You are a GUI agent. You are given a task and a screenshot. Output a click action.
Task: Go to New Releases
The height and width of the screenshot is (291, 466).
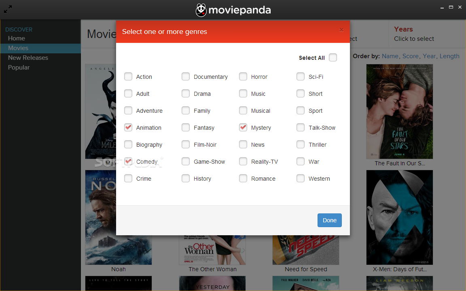click(x=28, y=58)
